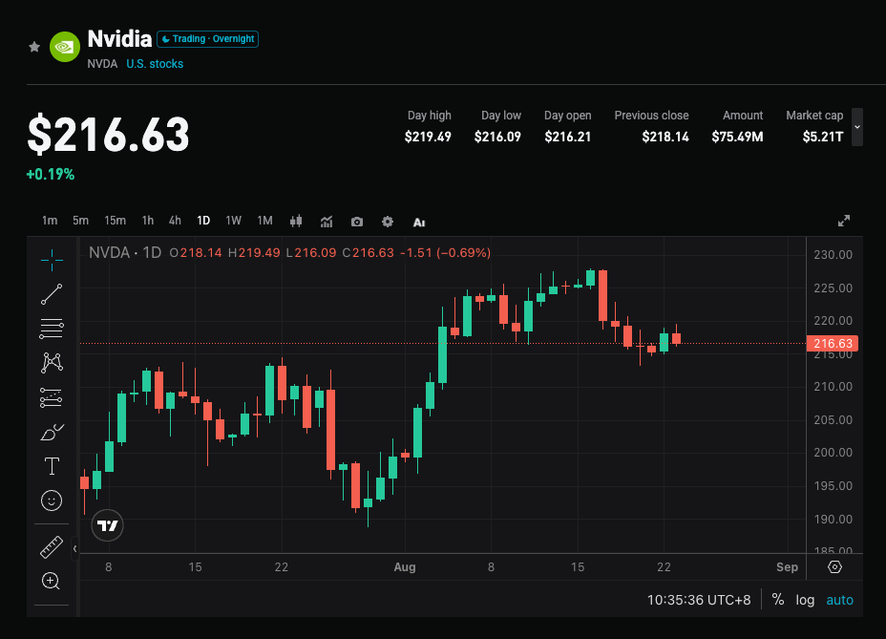
Task: Open the emoji icons tool
Action: [x=52, y=501]
